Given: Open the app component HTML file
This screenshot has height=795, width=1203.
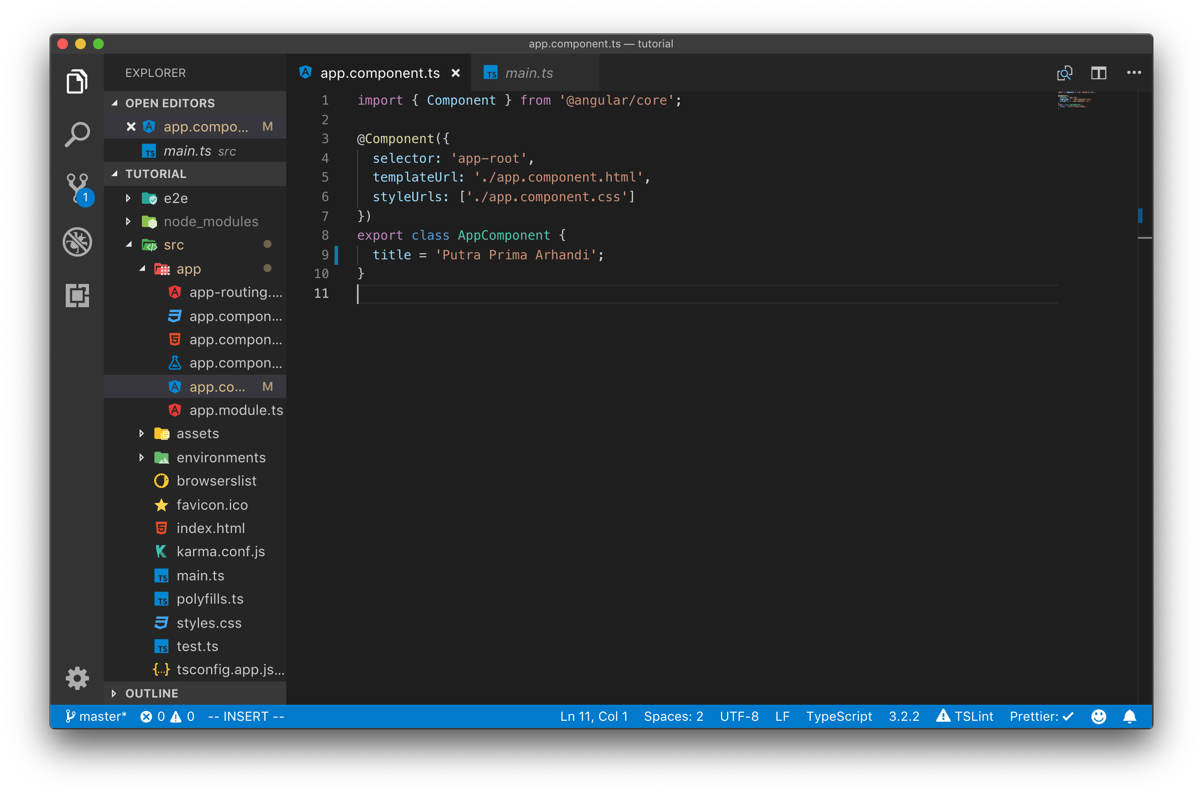Looking at the screenshot, I should pyautogui.click(x=195, y=339).
